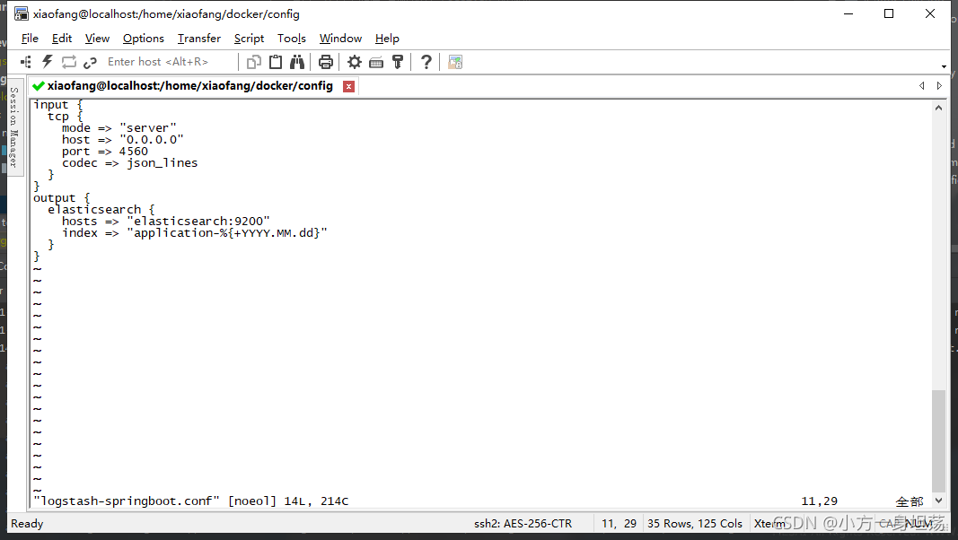Viewport: 958px width, 540px height.
Task: Open the Keymap Editor keyboard icon
Action: pyautogui.click(x=376, y=62)
